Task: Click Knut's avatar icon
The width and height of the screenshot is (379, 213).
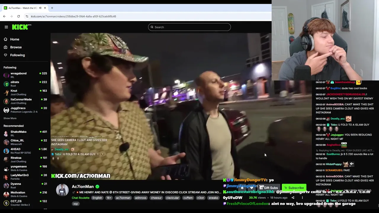Action: pyautogui.click(x=6, y=93)
